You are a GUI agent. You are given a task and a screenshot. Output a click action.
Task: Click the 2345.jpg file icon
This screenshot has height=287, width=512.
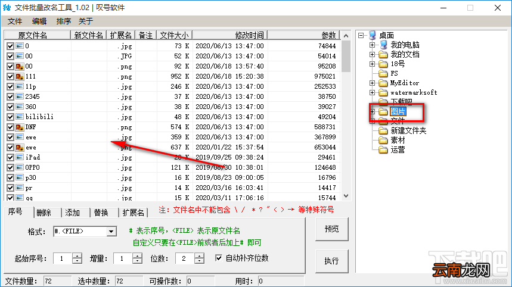20,96
